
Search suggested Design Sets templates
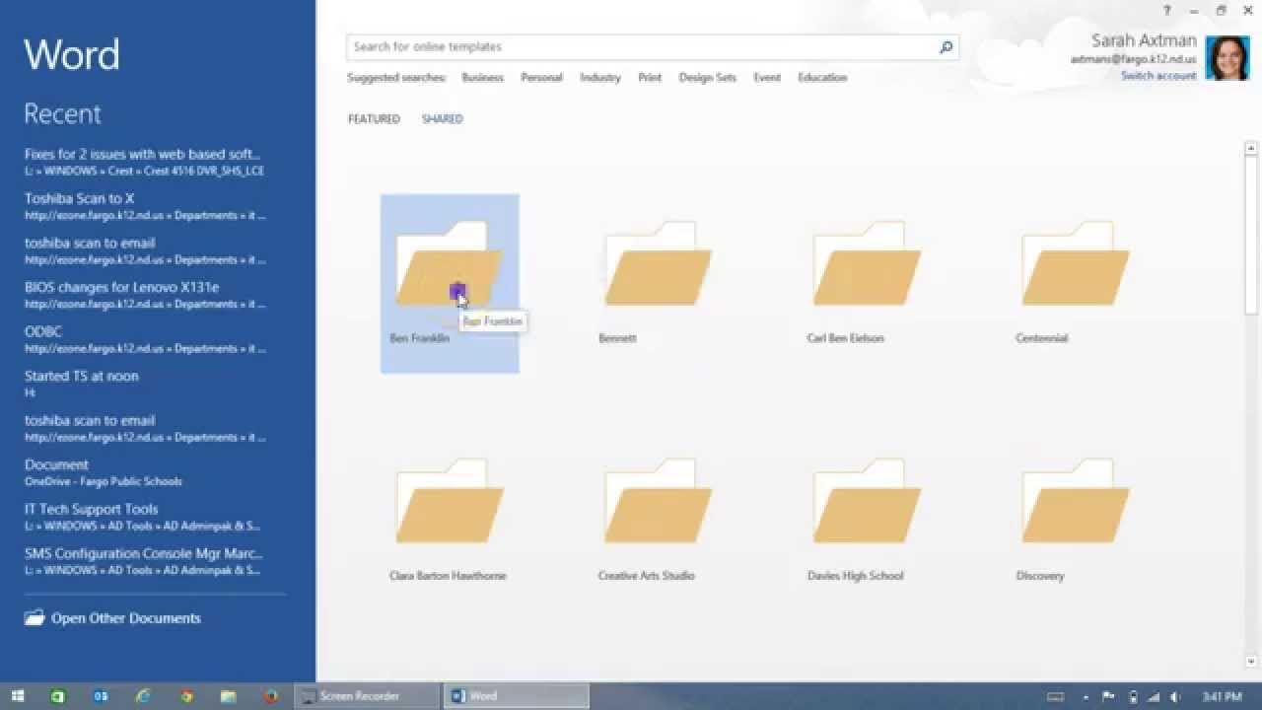(707, 77)
